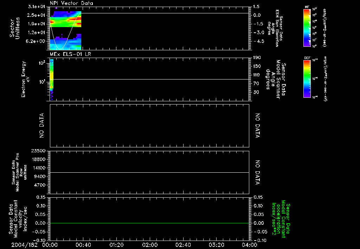Image resolution: width=360 pixels, height=249 pixels.
Task: Click the 23500 tick value
Action: click(39, 151)
